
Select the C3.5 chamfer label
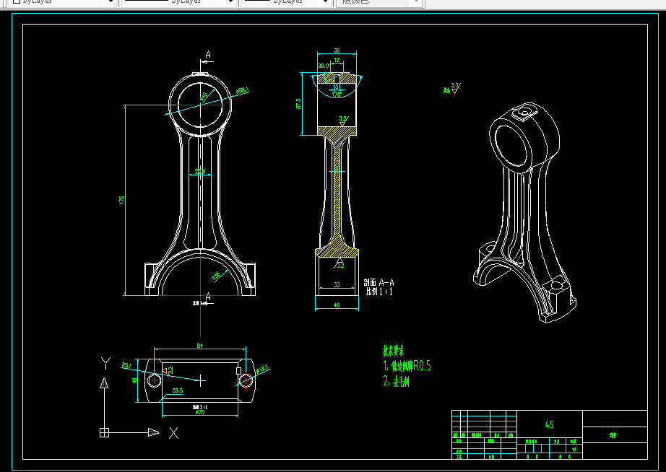(x=178, y=390)
